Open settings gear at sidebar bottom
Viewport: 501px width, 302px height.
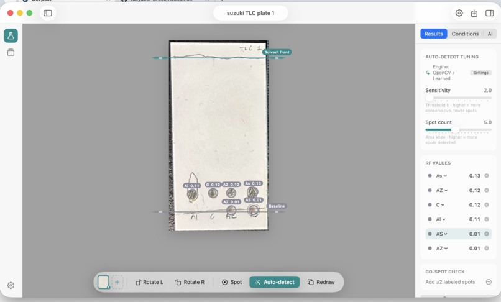pyautogui.click(x=11, y=285)
